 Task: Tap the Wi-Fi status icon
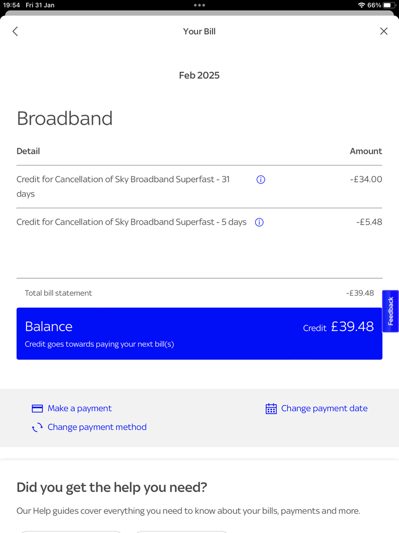coord(361,5)
